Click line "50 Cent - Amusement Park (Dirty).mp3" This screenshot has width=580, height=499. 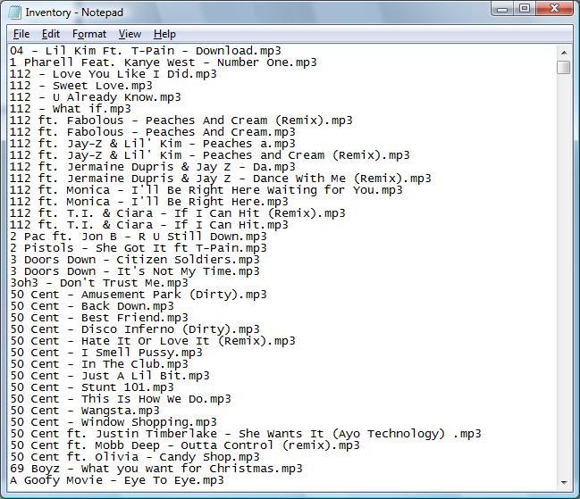(x=139, y=295)
